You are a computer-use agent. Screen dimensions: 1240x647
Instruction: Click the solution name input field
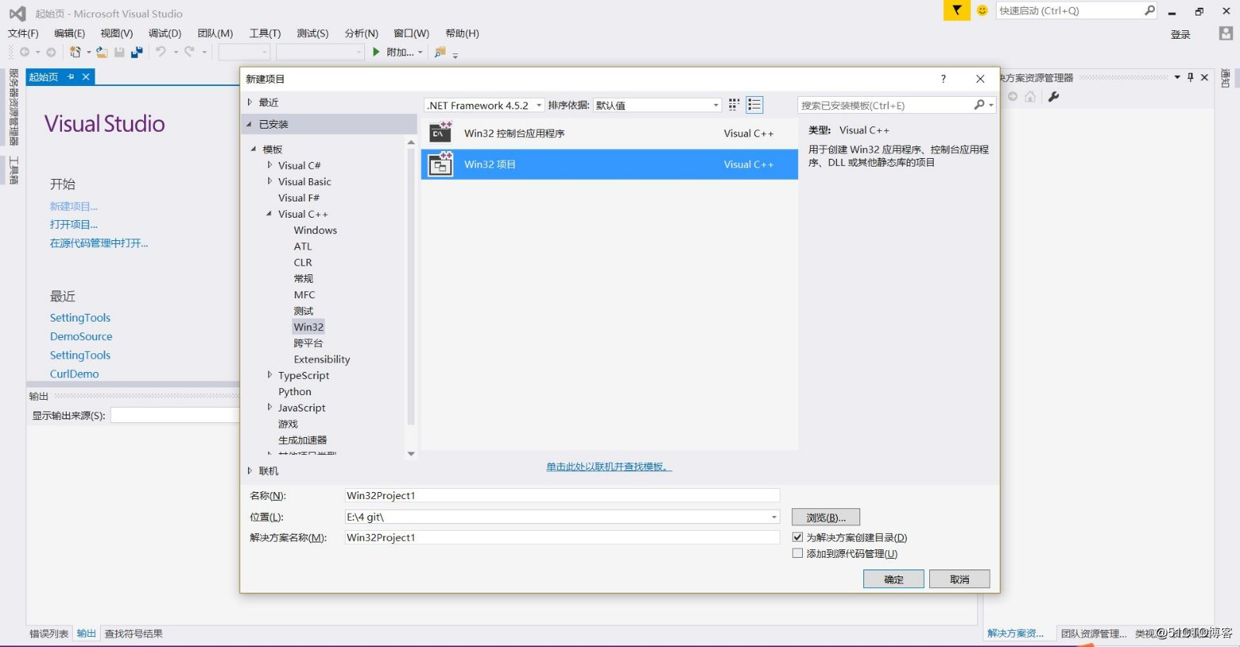click(x=562, y=537)
